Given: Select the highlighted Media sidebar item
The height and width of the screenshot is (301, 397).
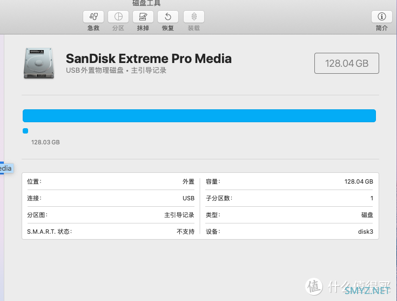Looking at the screenshot, I should pos(6,169).
